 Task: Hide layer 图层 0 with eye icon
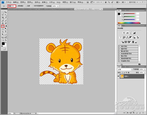tap(118, 76)
